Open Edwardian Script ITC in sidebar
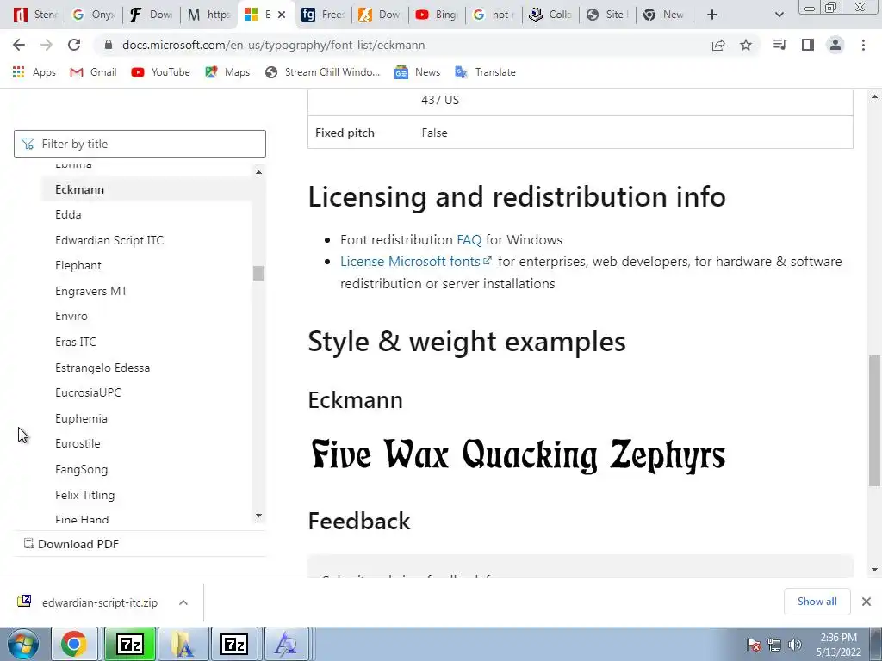 (x=109, y=241)
